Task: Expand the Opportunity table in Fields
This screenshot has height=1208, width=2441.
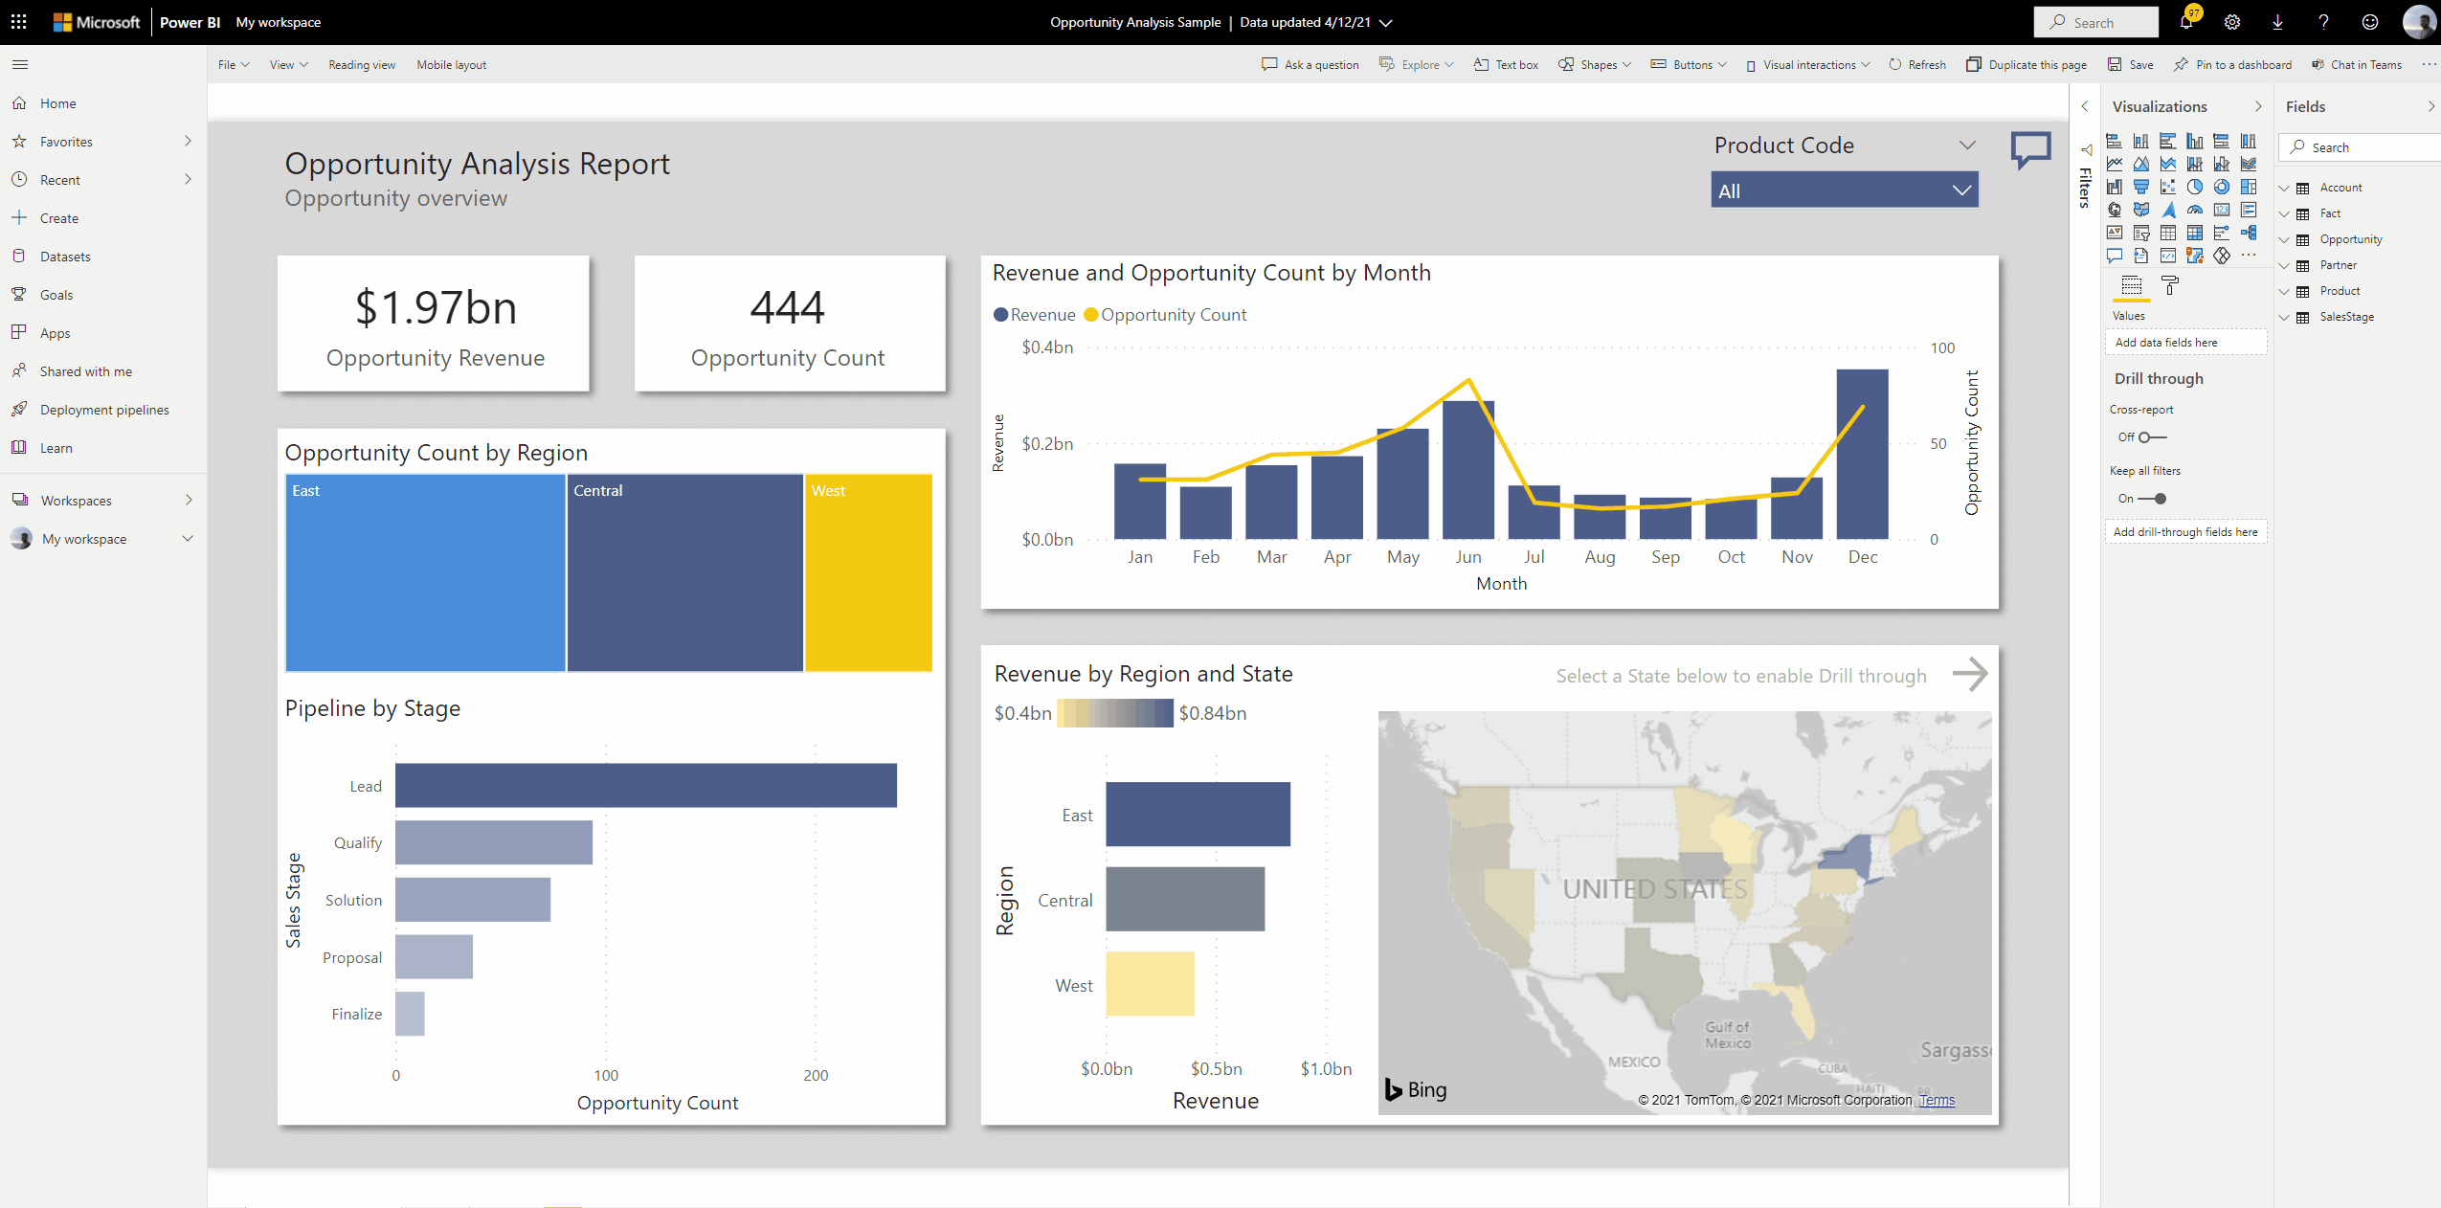Action: click(2284, 239)
